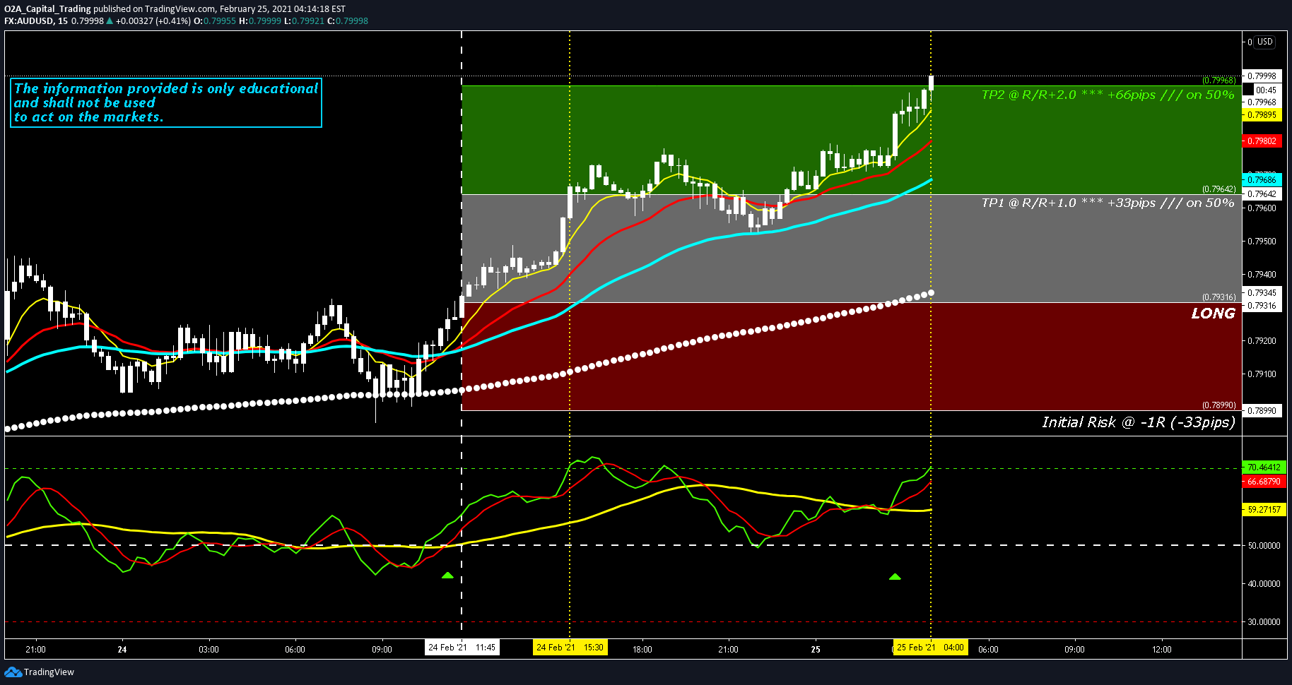The image size is (1292, 685).
Task: Click the FX:AUDUSD, 15 symbol header
Action: click(x=36, y=21)
